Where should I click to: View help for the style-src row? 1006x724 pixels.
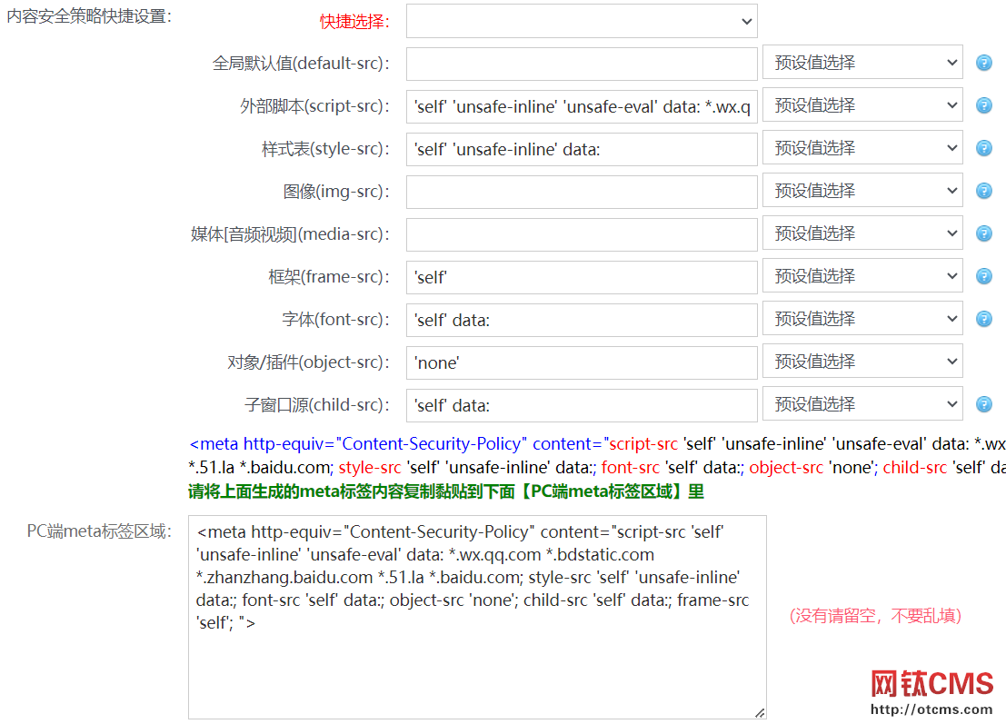point(983,148)
